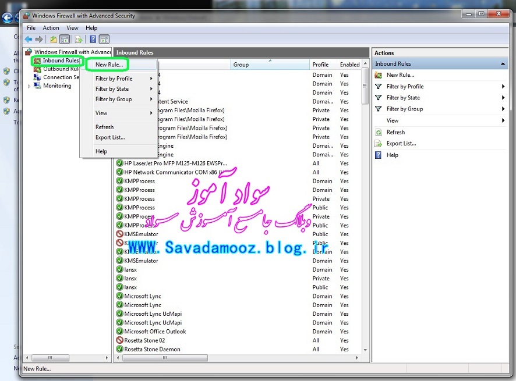Image resolution: width=516 pixels, height=381 pixels.
Task: Click the Connection Security Rules tree icon
Action: [x=37, y=77]
